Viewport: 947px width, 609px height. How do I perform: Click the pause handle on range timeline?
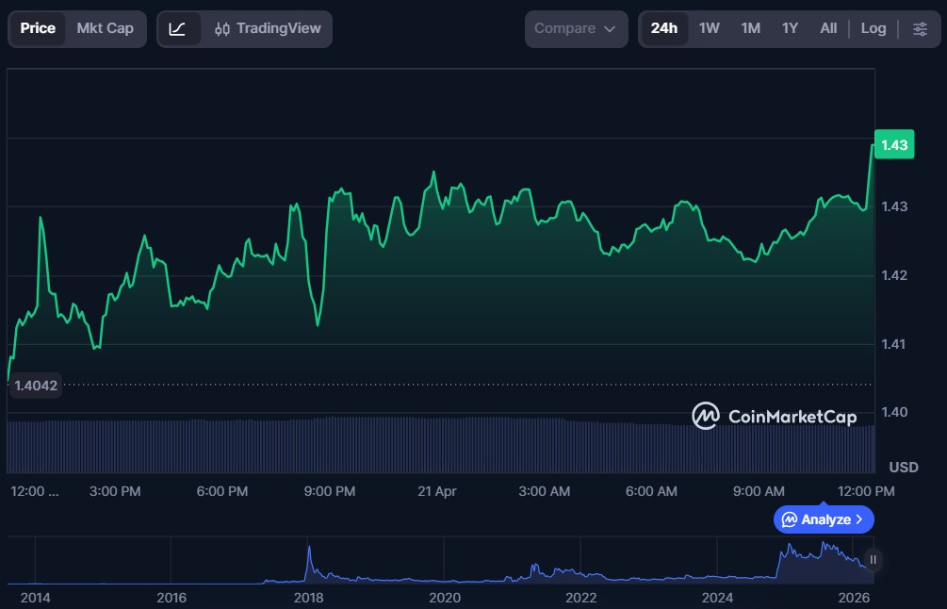tap(874, 560)
